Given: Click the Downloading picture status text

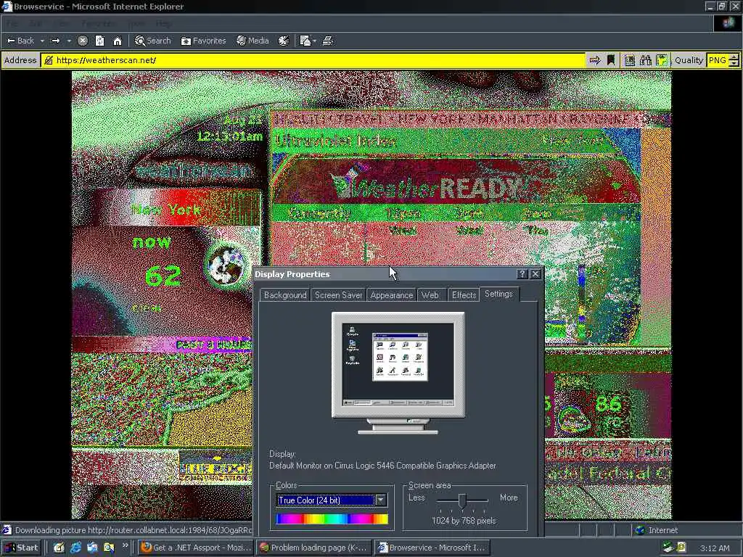Looking at the screenshot, I should point(134,530).
